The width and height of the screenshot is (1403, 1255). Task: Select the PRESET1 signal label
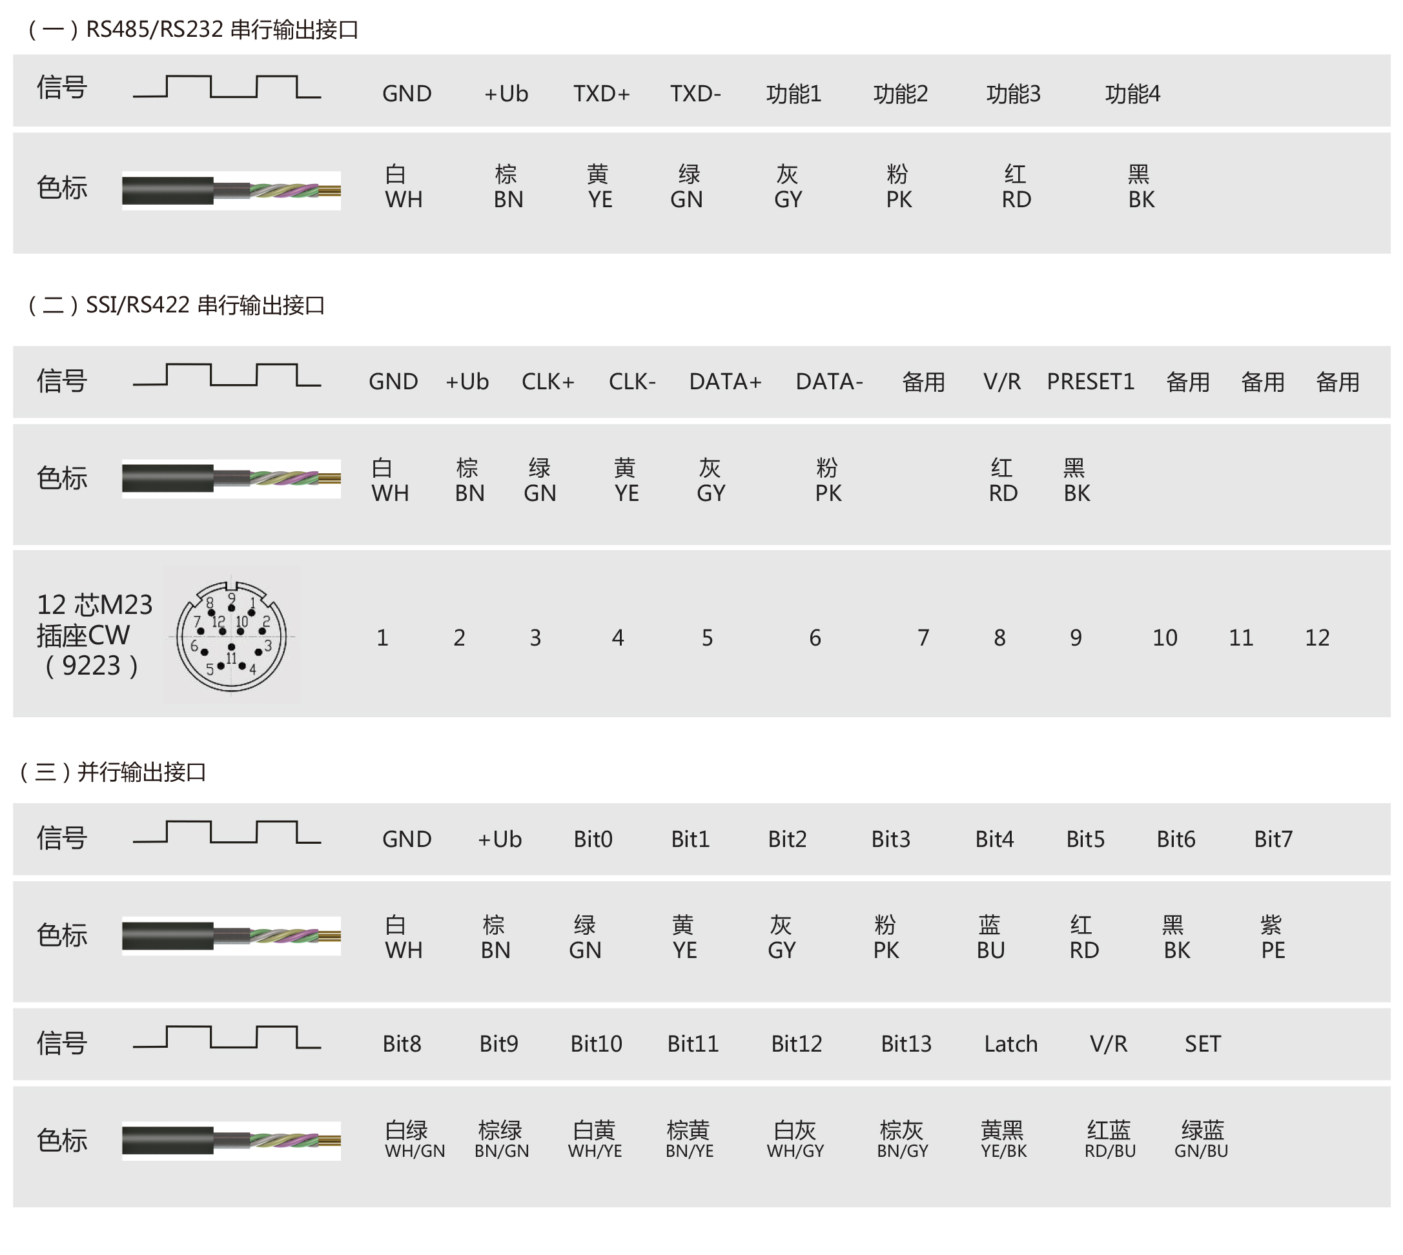click(x=1091, y=382)
